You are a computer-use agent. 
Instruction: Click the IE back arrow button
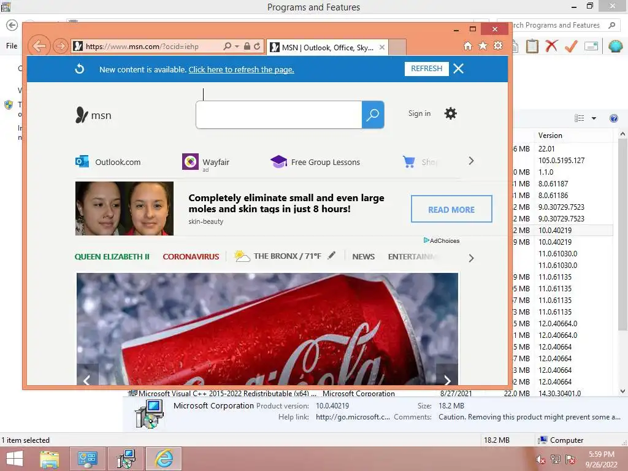39,46
